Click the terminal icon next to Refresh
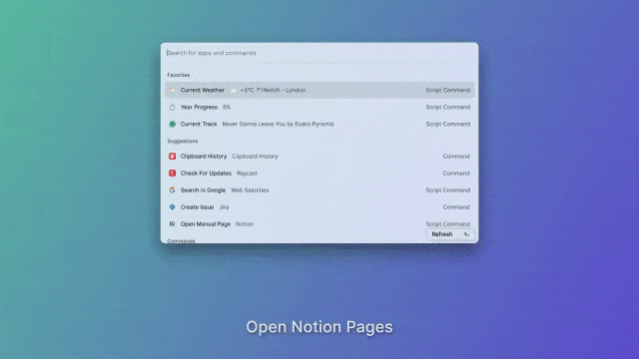The height and width of the screenshot is (359, 639). [x=466, y=234]
